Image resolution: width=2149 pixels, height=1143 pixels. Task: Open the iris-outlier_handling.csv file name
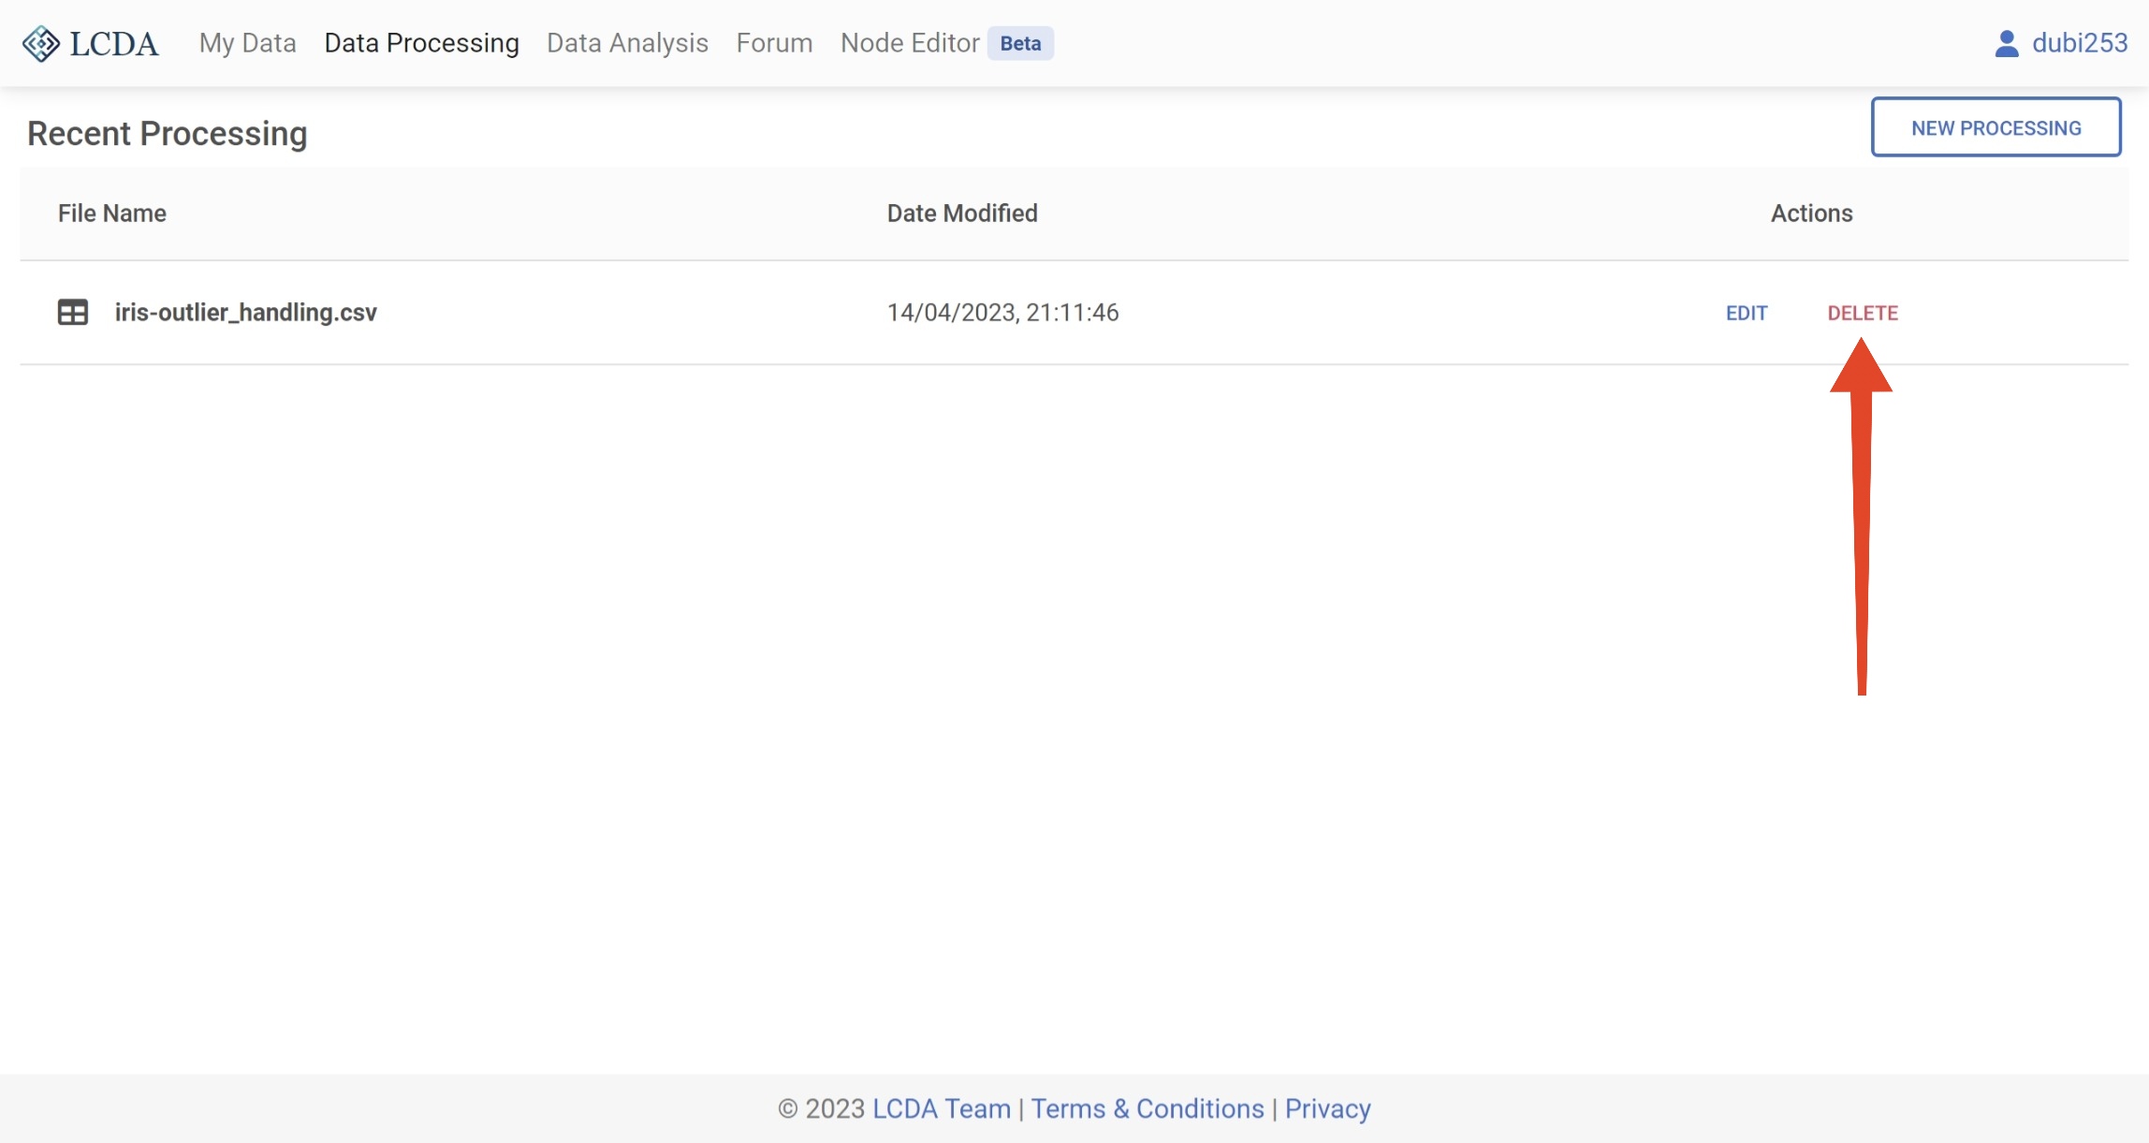[245, 312]
